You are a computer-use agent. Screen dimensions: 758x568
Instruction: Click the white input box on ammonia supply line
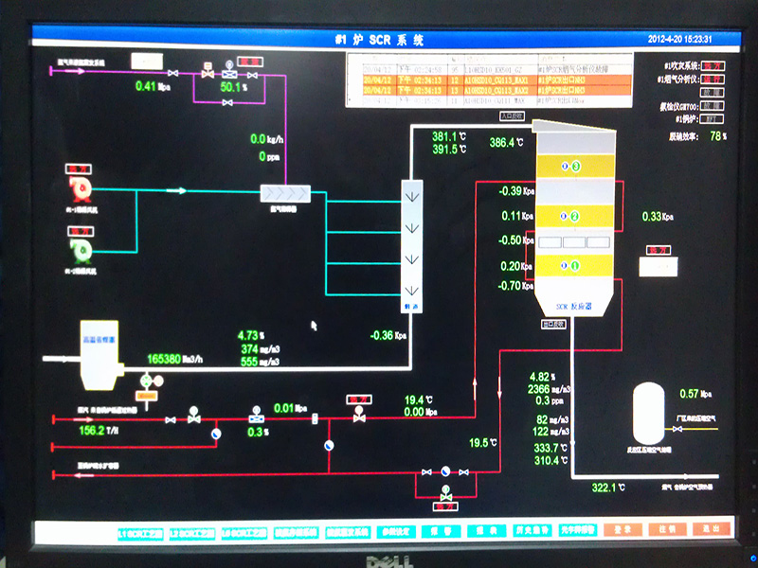146,62
